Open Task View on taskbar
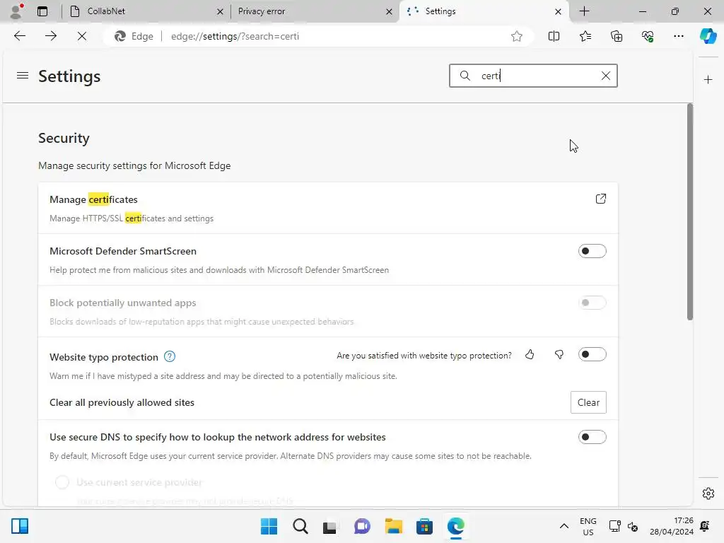724x543 pixels. pos(331,526)
